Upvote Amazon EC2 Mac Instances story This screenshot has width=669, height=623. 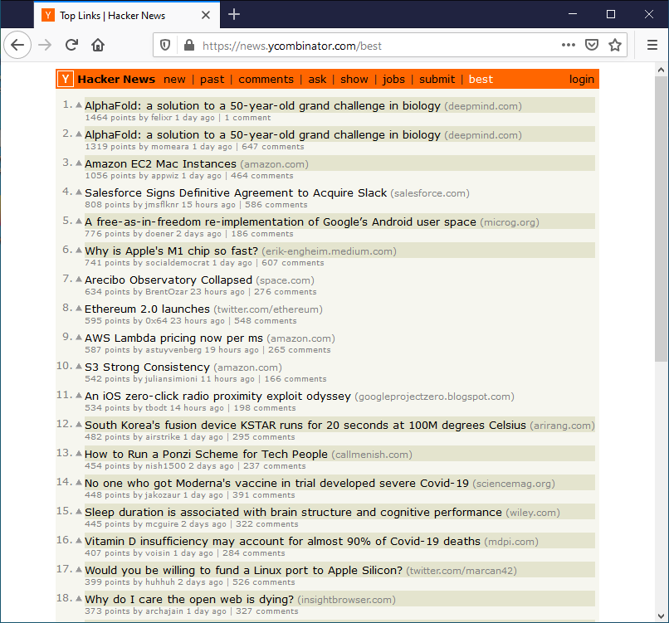(x=79, y=163)
